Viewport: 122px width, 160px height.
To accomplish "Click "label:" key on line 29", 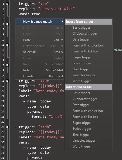I will (25, 137).
